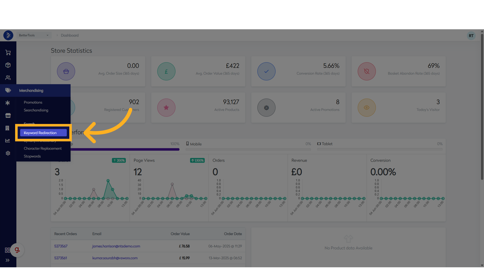Click the apps grid icon

coord(8,250)
